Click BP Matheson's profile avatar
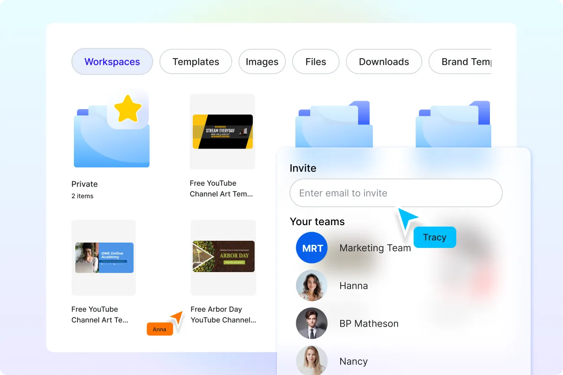The height and width of the screenshot is (375, 563). pyautogui.click(x=312, y=323)
